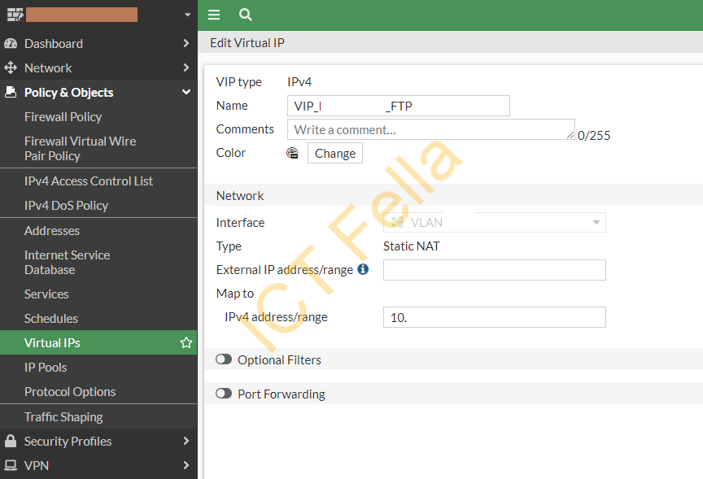703x479 pixels.
Task: Click the Change color button
Action: click(335, 153)
